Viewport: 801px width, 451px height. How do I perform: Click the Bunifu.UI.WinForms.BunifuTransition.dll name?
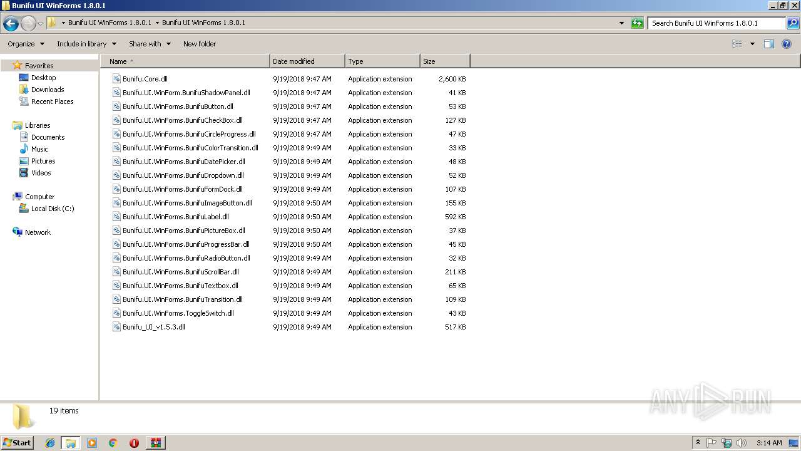183,299
